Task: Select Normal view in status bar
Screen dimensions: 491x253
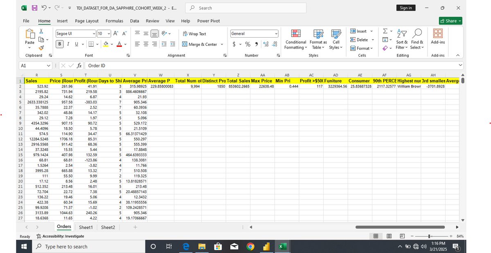Action: pyautogui.click(x=376, y=236)
